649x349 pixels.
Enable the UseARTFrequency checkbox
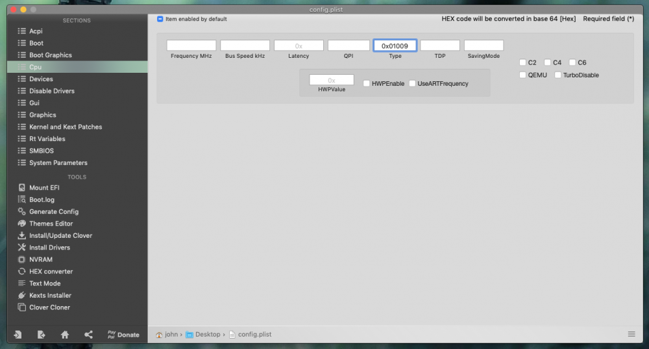tap(412, 83)
